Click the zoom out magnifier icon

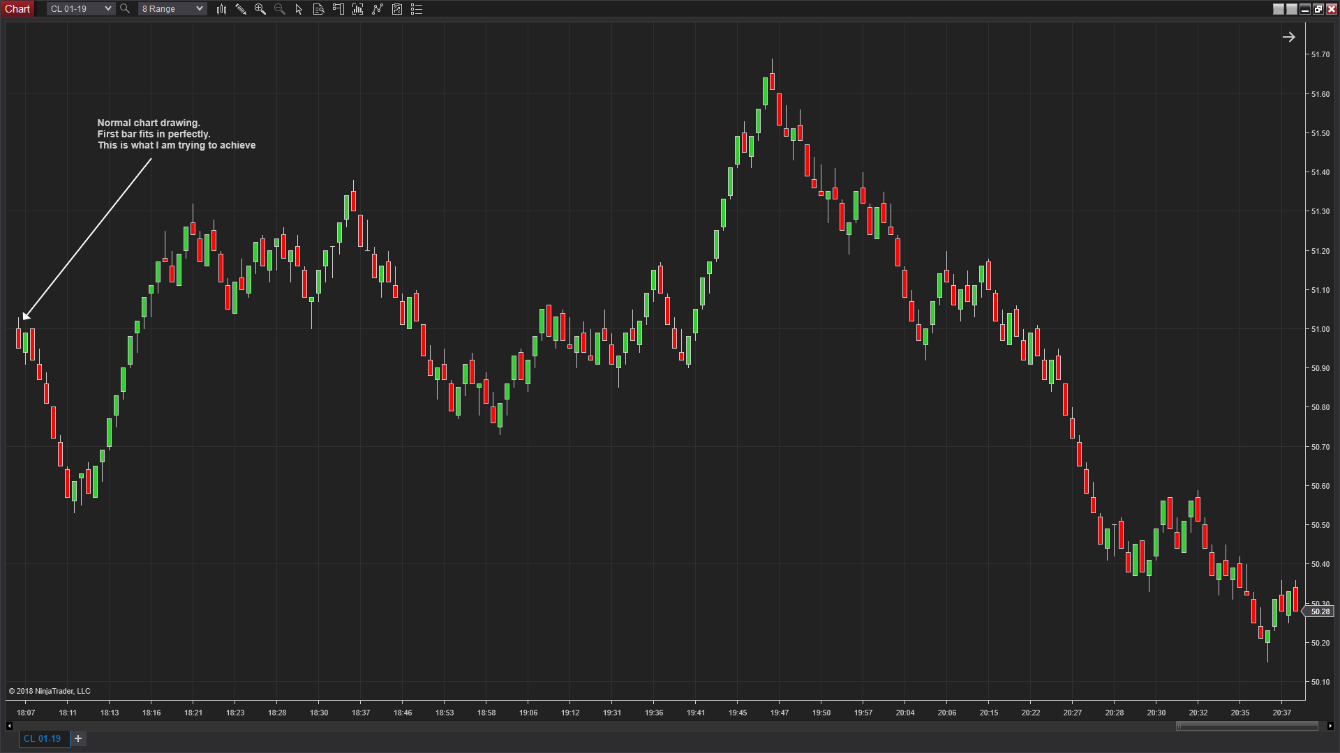pos(280,9)
